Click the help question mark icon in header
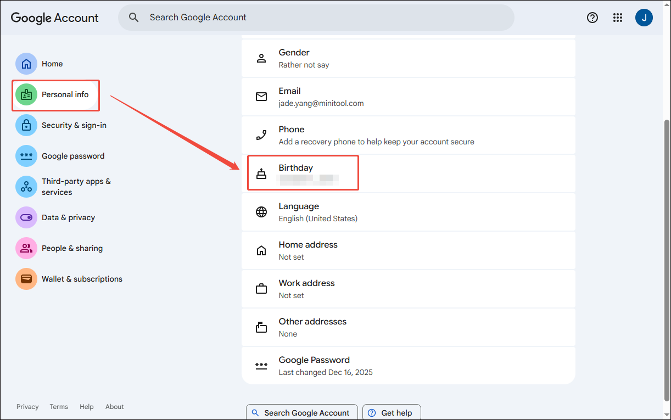The width and height of the screenshot is (671, 420). pos(592,18)
